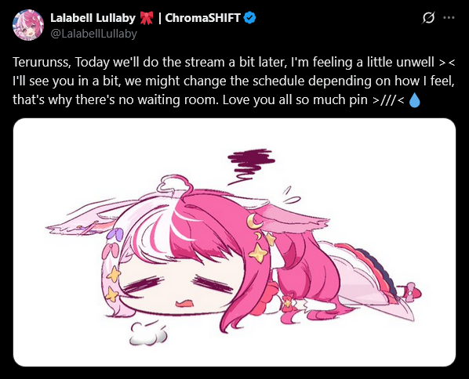The height and width of the screenshot is (379, 469).
Task: Click the puff of breath below the chin
Action: (x=147, y=334)
